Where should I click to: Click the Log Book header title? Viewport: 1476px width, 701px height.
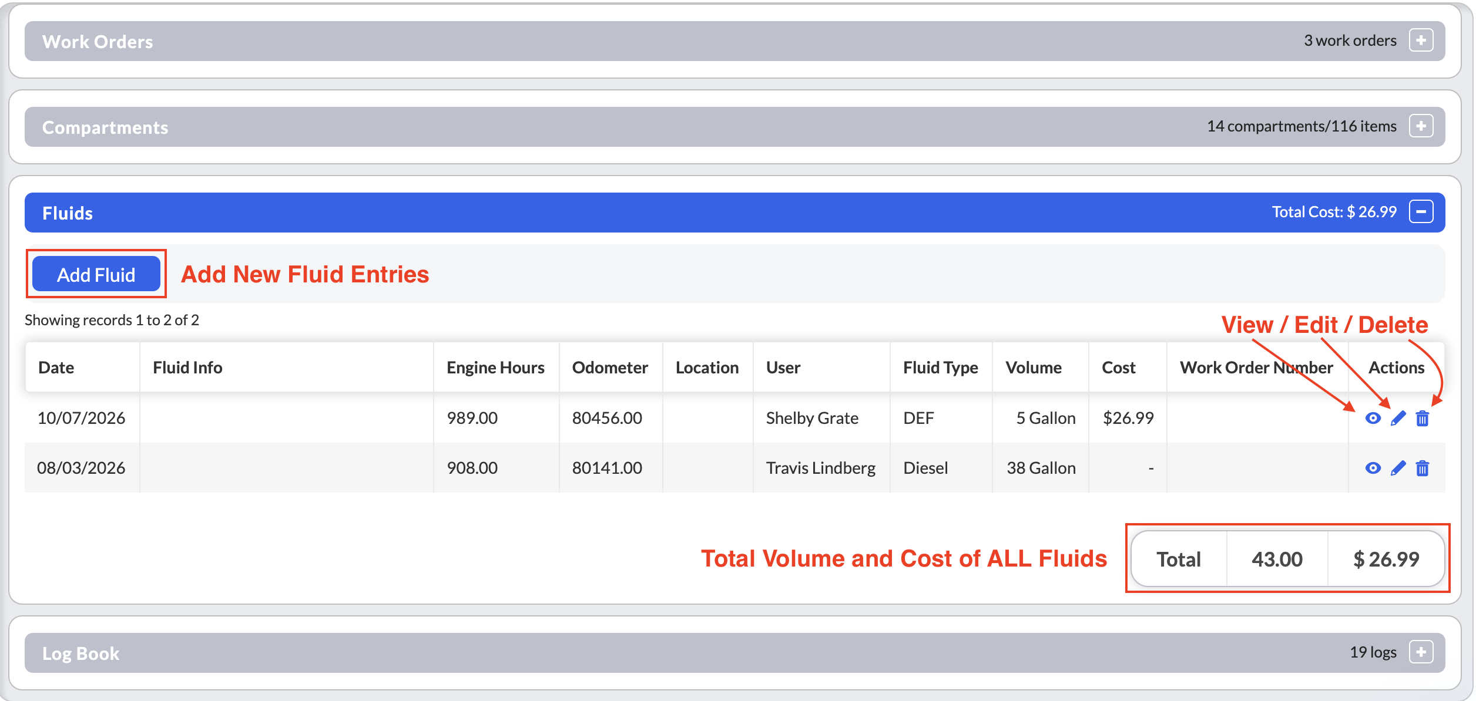click(x=80, y=653)
